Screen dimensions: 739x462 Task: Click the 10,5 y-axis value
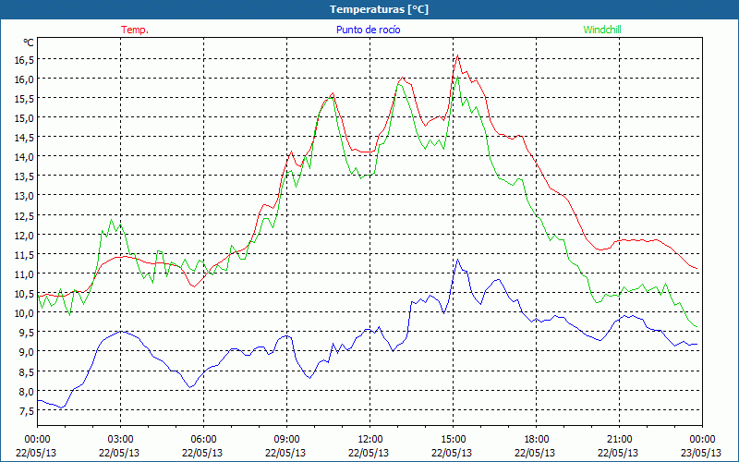[24, 293]
